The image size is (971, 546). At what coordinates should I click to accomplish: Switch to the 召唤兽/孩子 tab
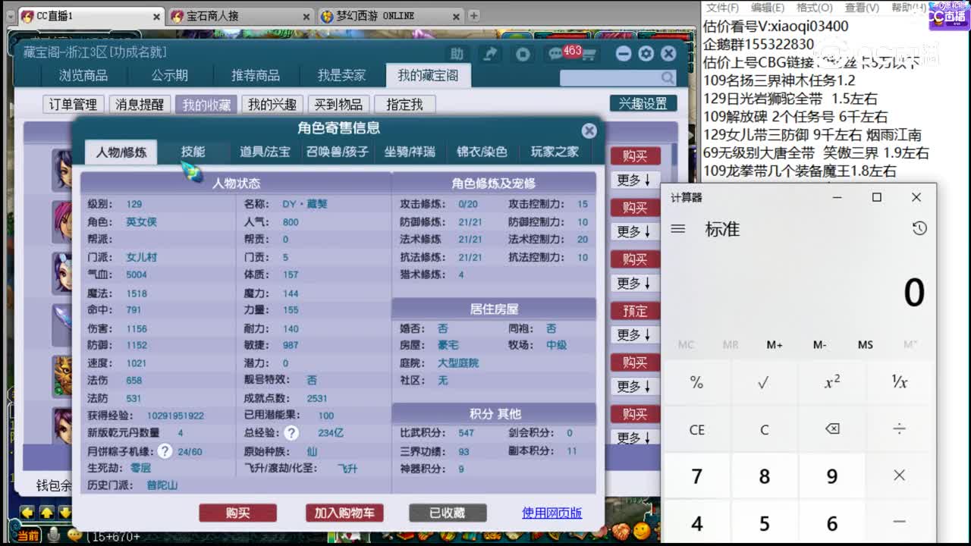(x=338, y=152)
